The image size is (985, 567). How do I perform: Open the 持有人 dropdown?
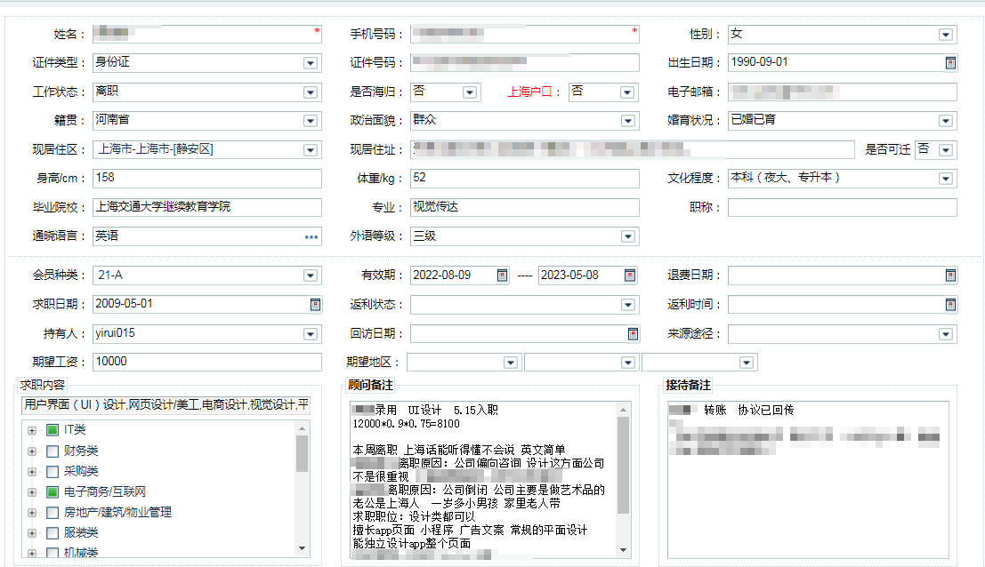[311, 333]
